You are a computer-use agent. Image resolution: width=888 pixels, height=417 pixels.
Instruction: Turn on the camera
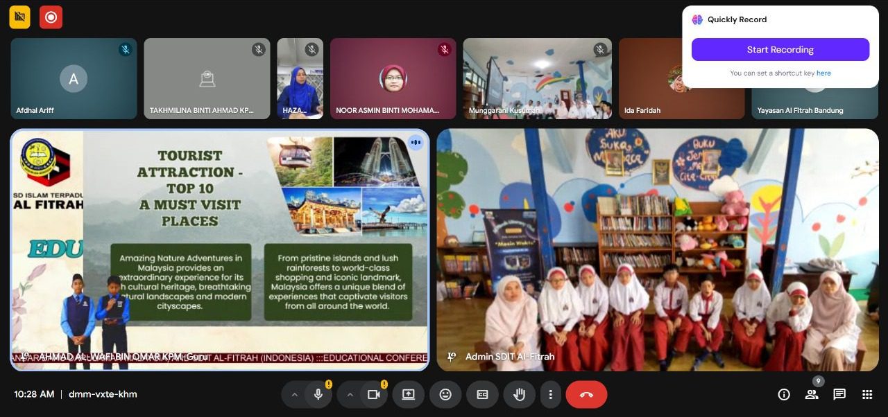point(373,394)
